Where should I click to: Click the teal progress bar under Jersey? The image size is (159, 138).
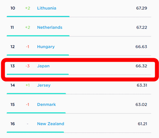[36, 94]
